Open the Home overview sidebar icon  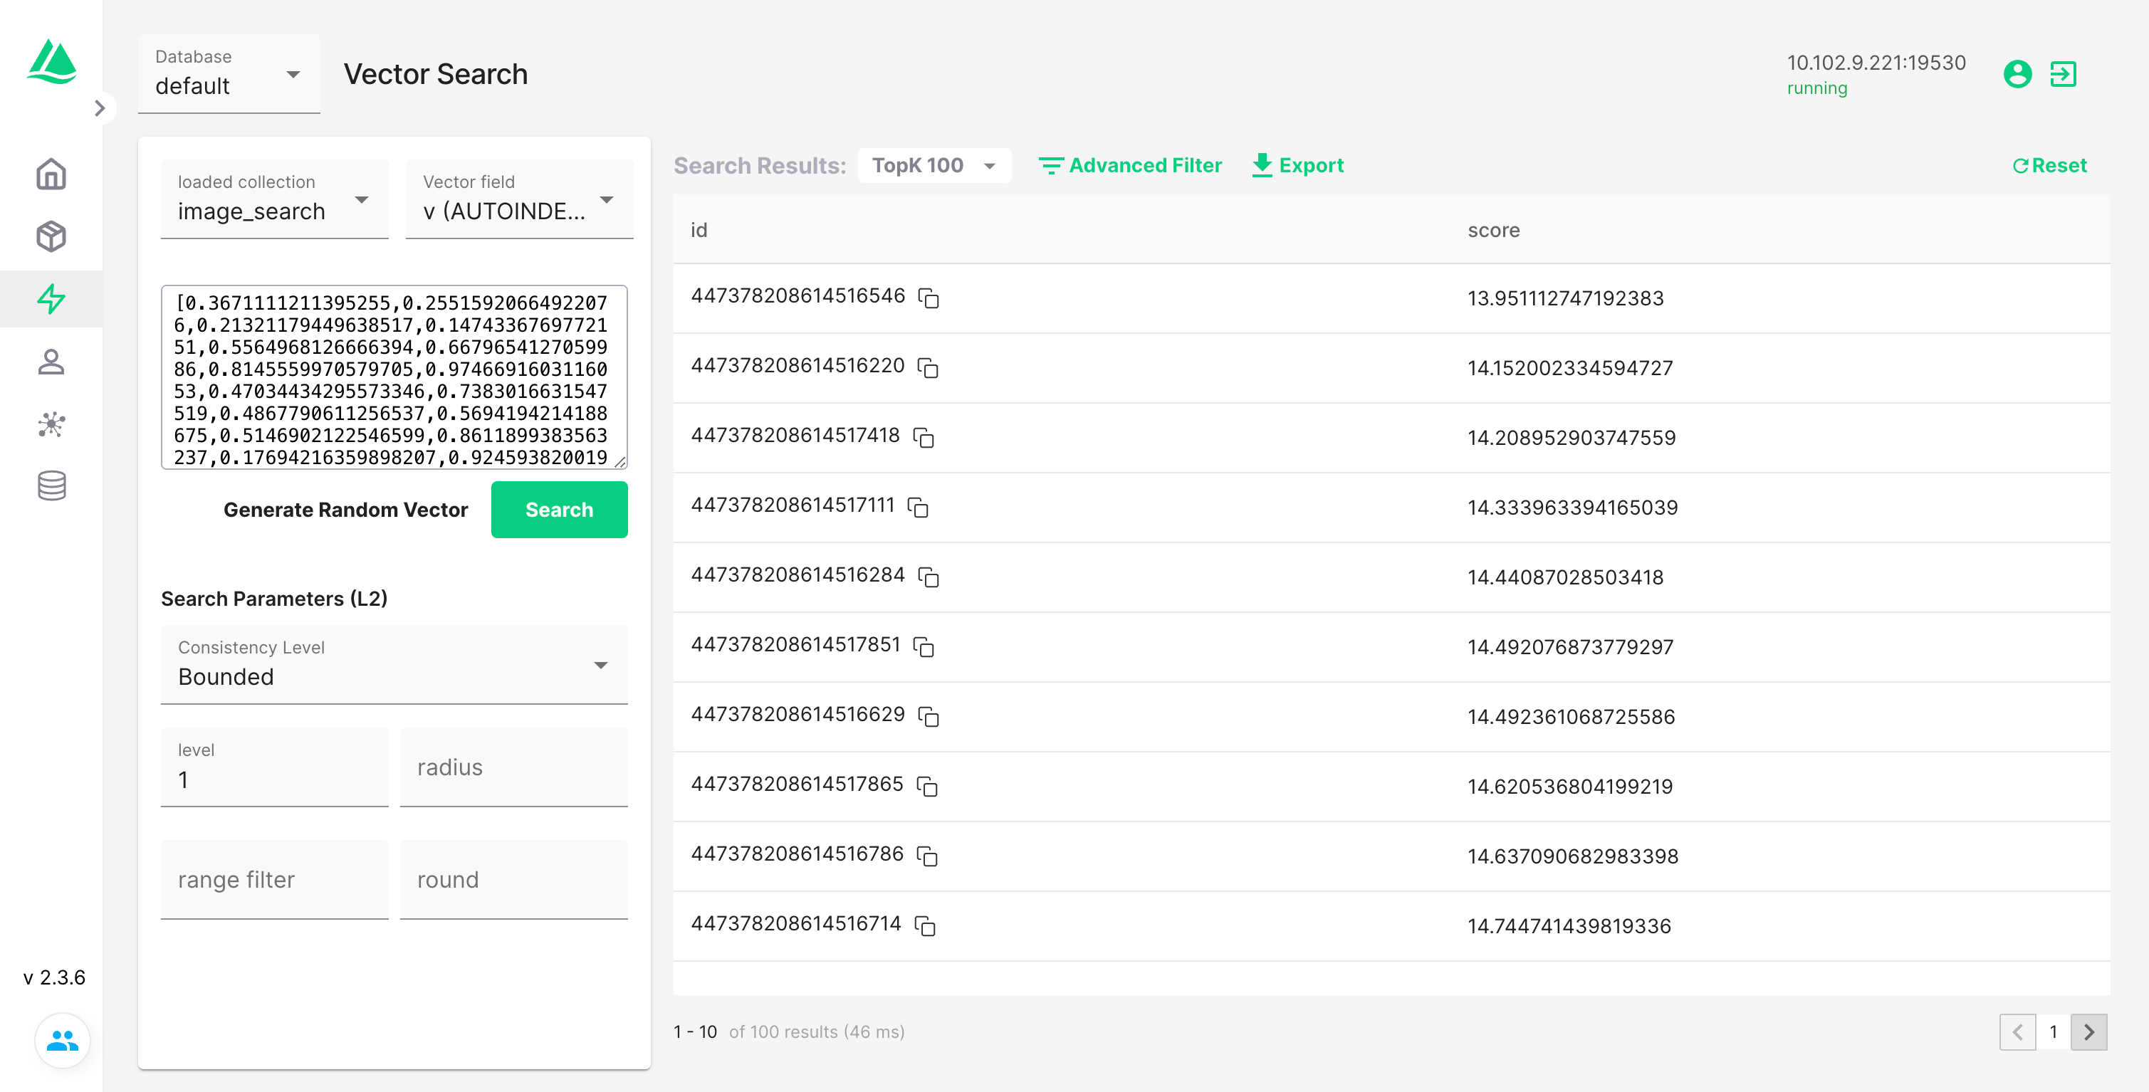(x=52, y=174)
